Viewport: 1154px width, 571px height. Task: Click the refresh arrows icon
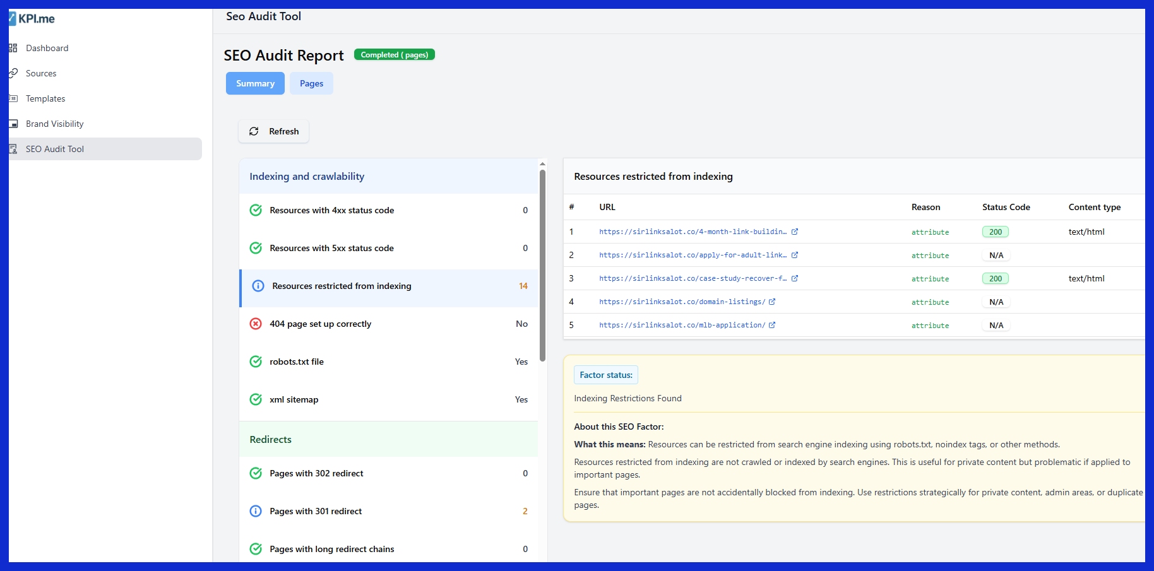coord(254,131)
